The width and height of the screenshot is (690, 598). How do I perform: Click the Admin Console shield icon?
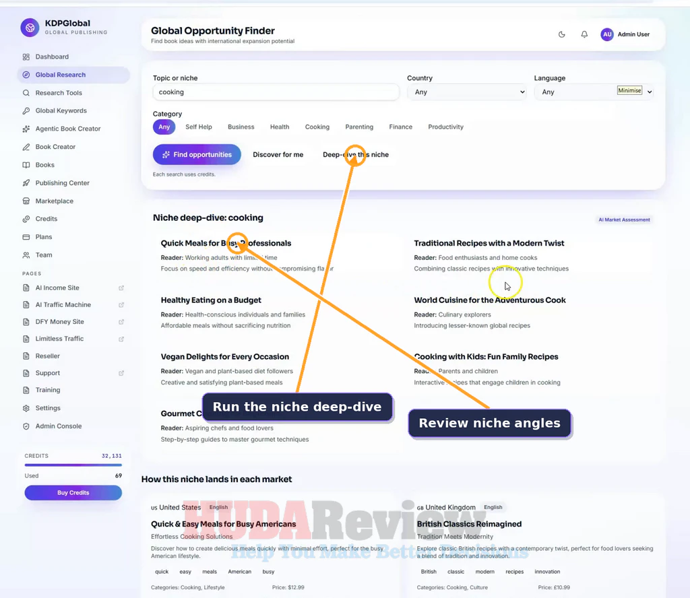click(26, 426)
